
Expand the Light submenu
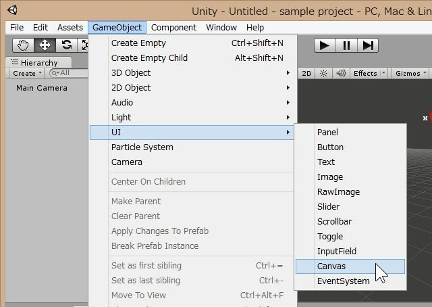[x=193, y=118]
